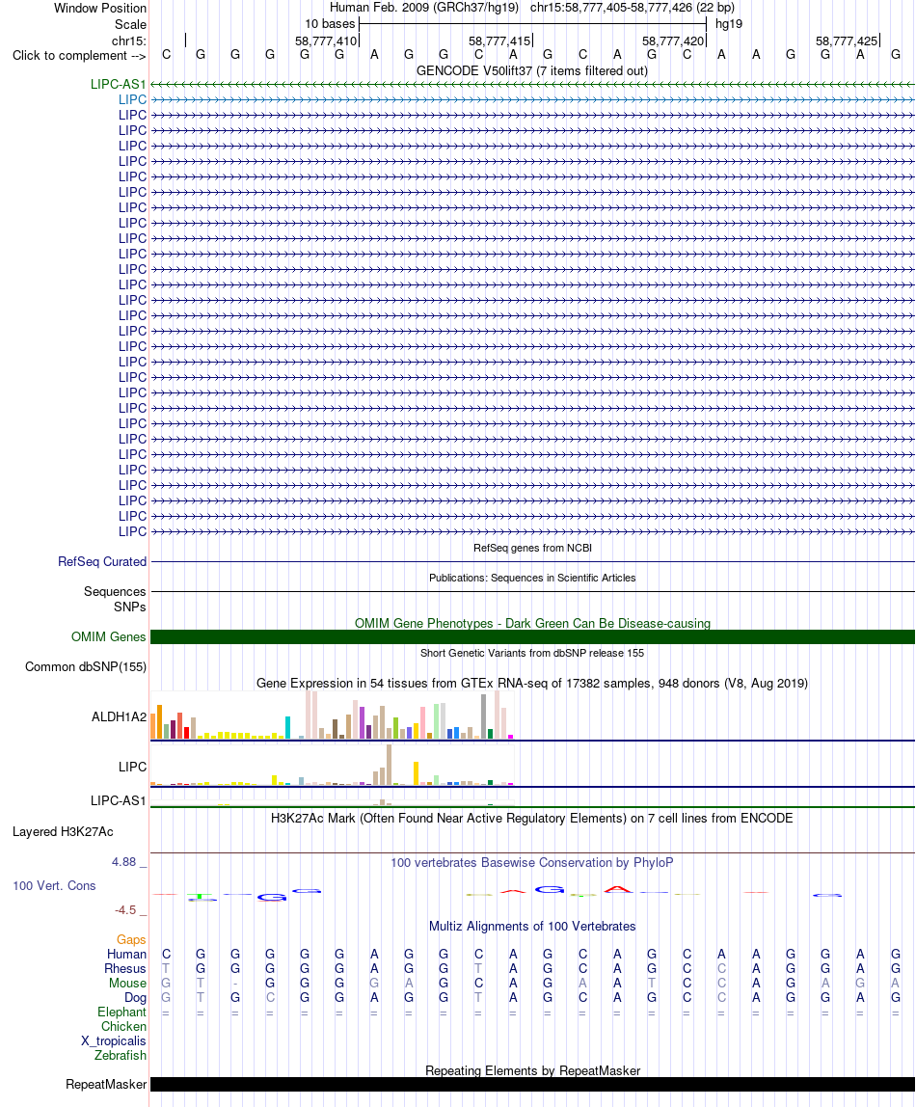Image resolution: width=916 pixels, height=1107 pixels.
Task: Click the 'chr15:' ruler label
Action: pyautogui.click(x=128, y=40)
